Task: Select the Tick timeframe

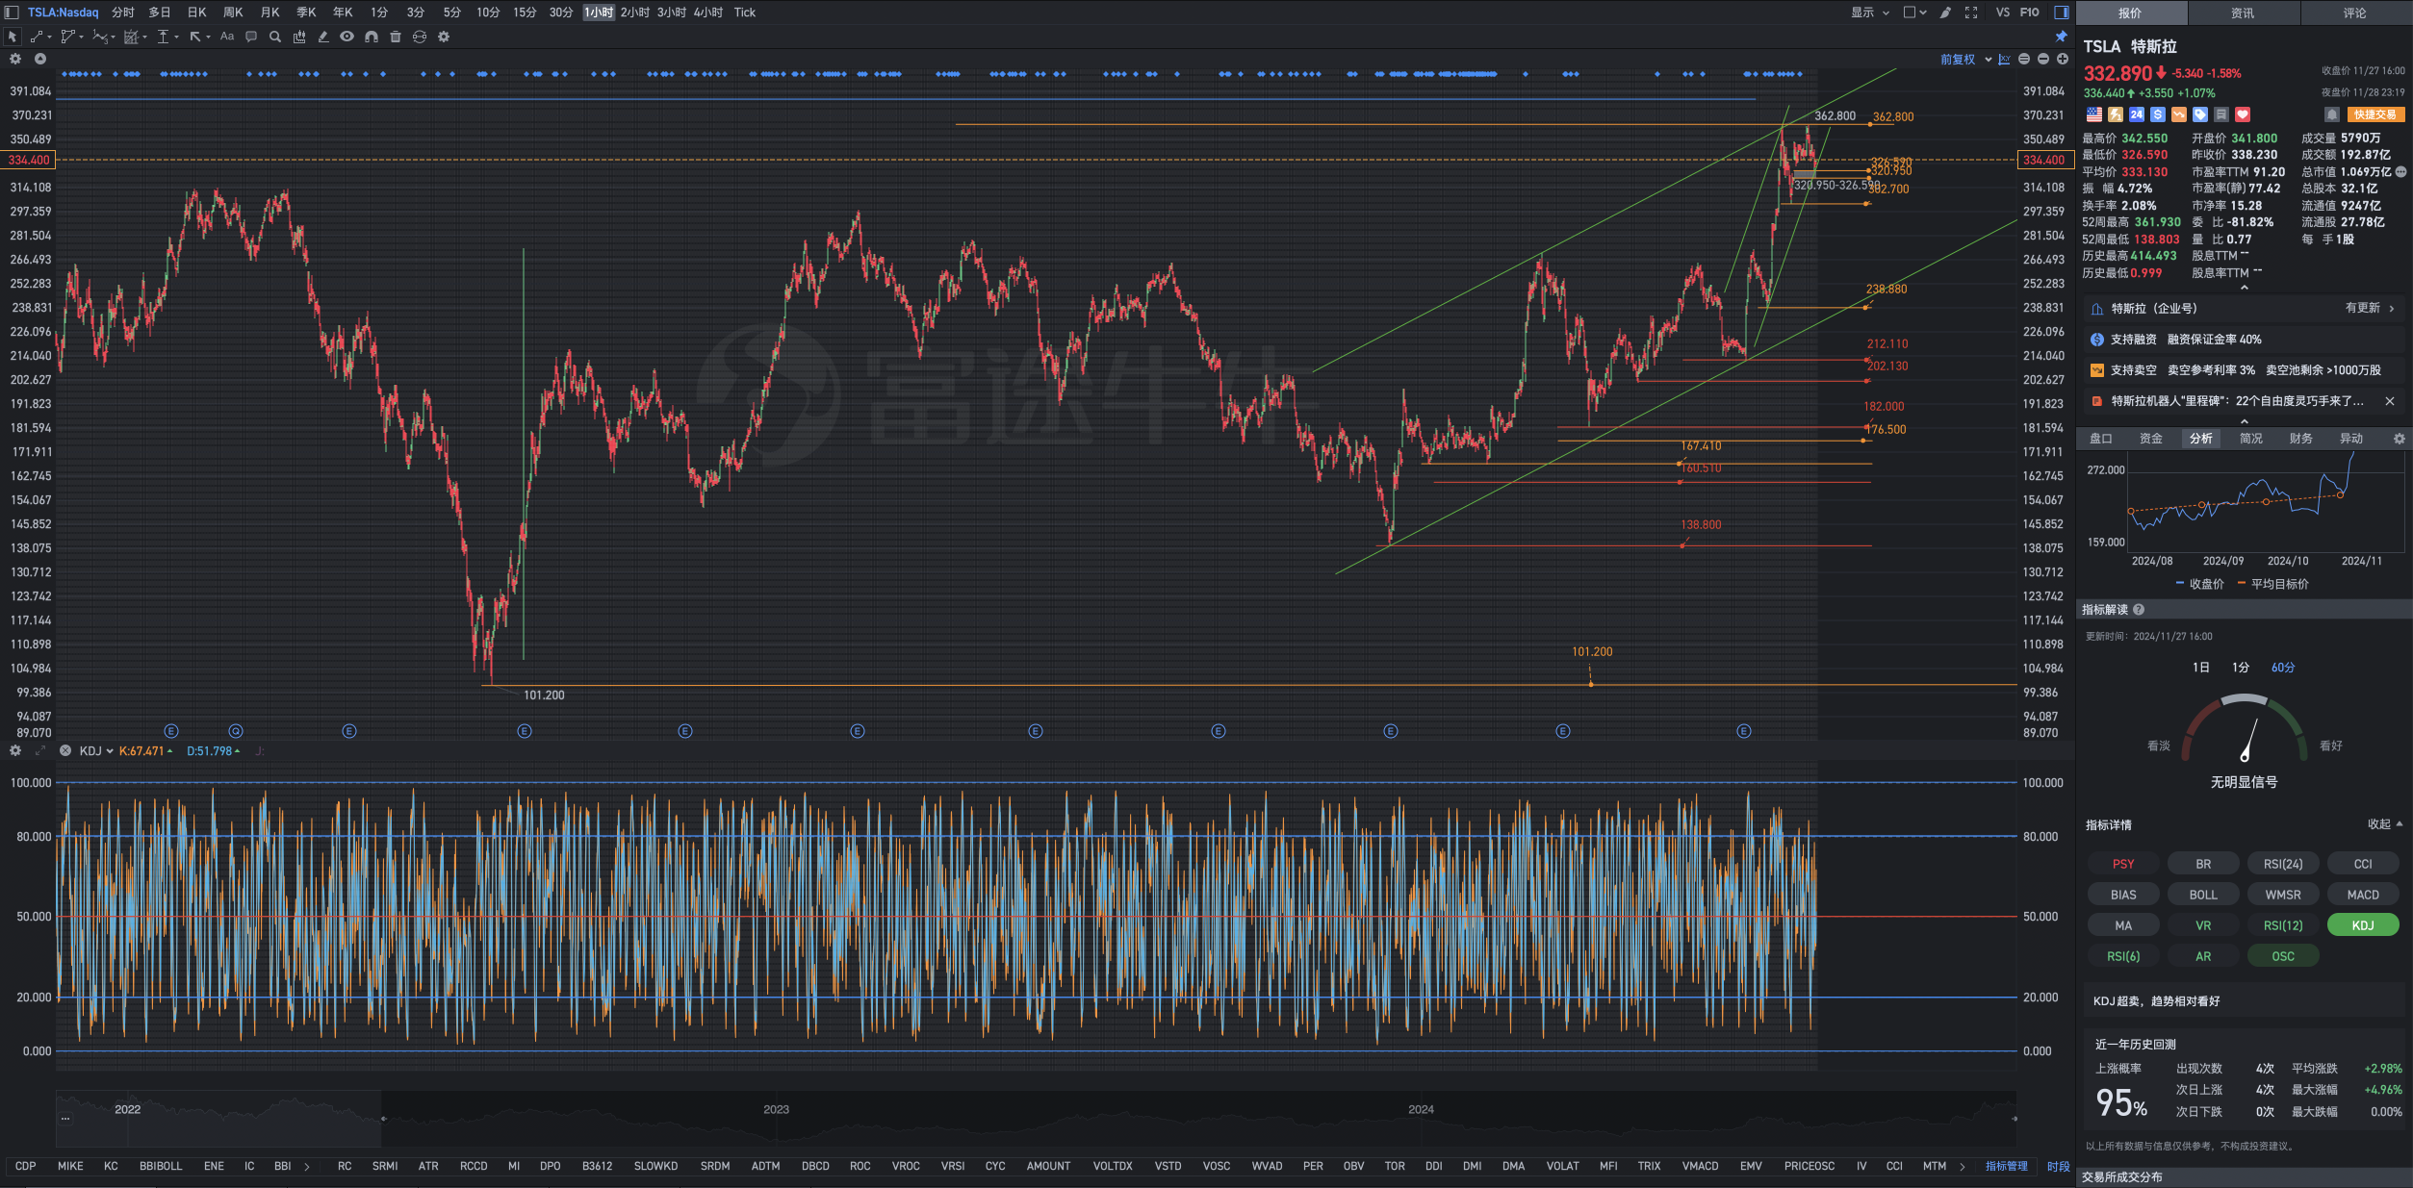Action: click(745, 13)
